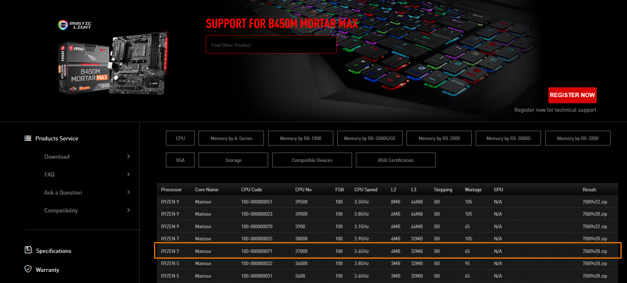Image resolution: width=627 pixels, height=283 pixels.
Task: Select the Memory by RX-3X00G tab
Action: click(x=508, y=138)
